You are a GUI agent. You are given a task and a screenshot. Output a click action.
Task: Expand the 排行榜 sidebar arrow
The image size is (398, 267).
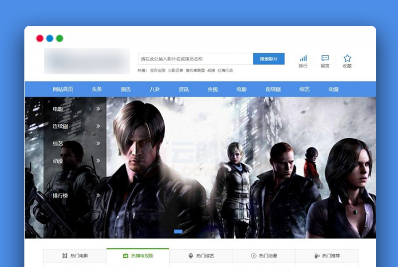[98, 195]
